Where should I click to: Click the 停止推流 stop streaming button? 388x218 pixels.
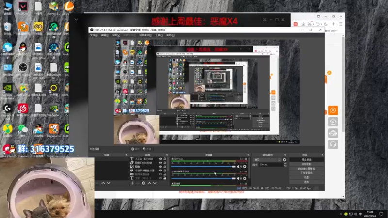coord(307,160)
